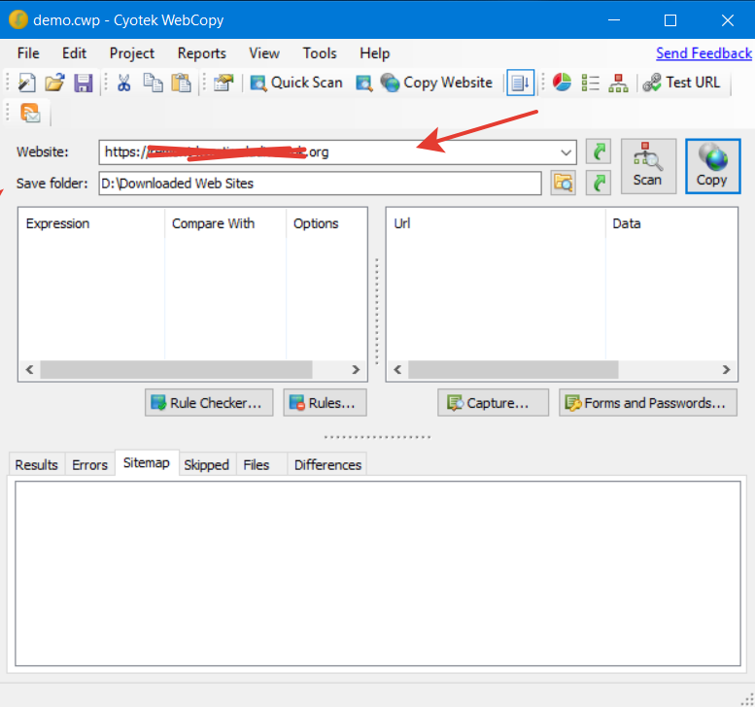Select the Sitemap tab
Viewport: 755px width, 707px height.
(x=147, y=463)
